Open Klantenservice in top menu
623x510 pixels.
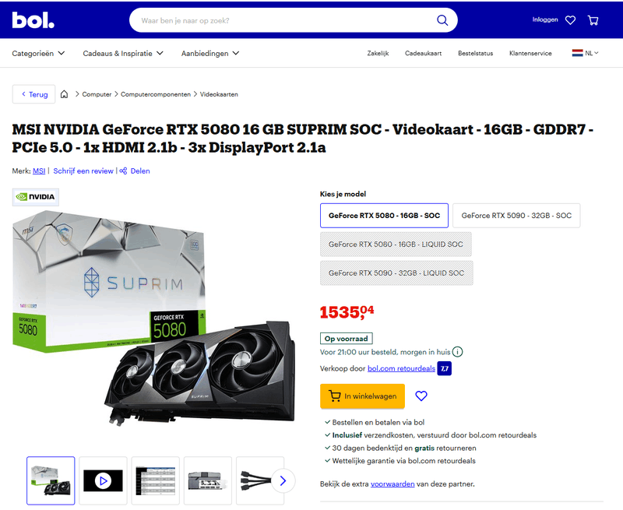(530, 53)
